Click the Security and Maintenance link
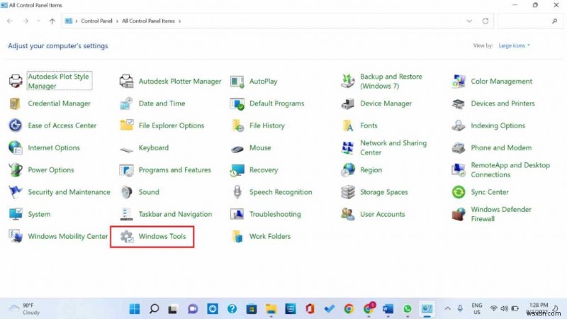The image size is (567, 319). (69, 192)
